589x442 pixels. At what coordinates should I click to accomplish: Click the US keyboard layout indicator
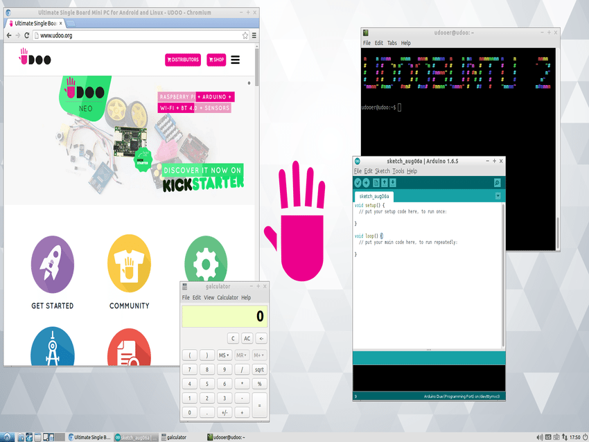tap(548, 437)
